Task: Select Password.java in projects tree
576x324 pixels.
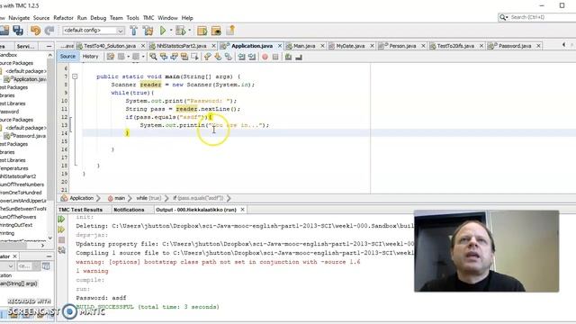Action: (x=30, y=136)
